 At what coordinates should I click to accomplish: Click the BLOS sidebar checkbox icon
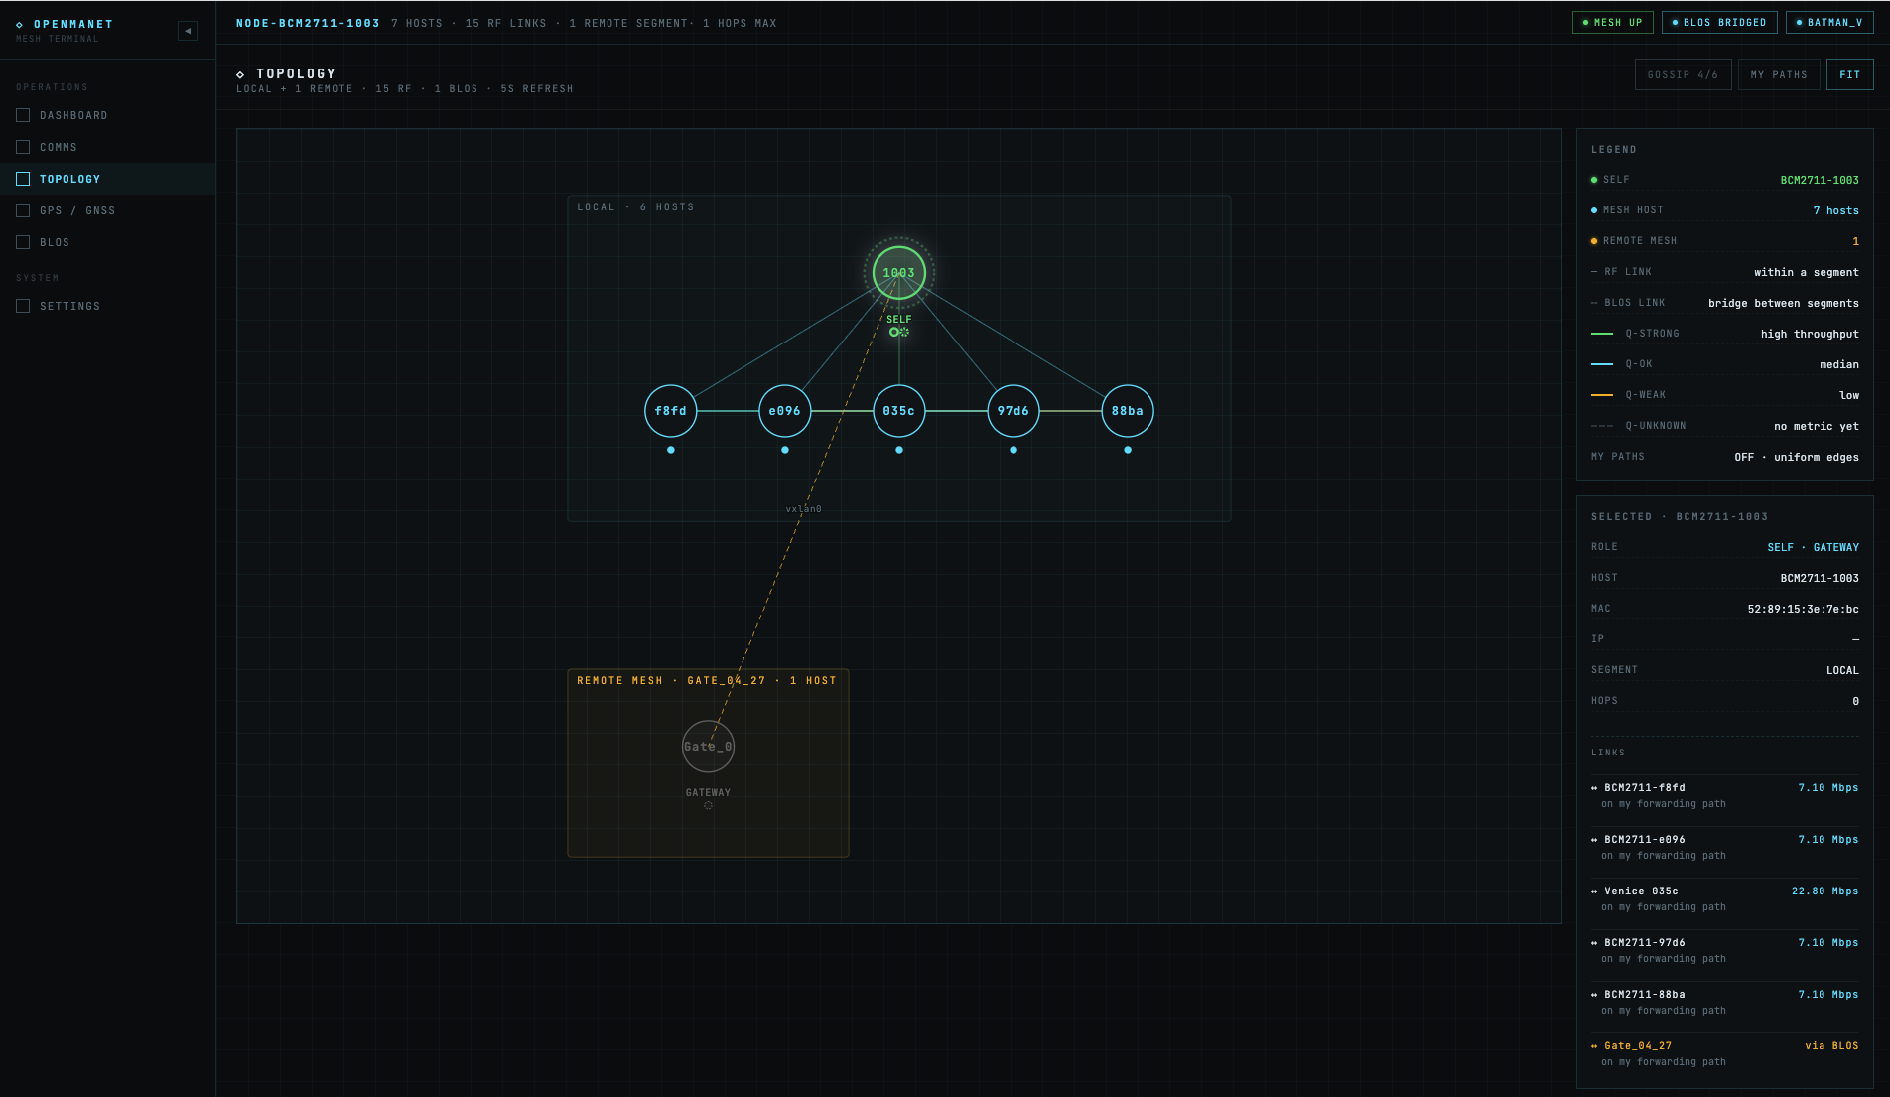23,242
